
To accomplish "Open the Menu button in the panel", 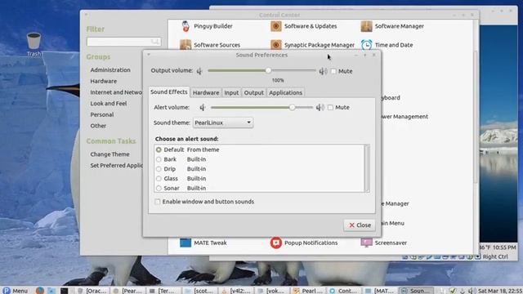I will (16, 291).
